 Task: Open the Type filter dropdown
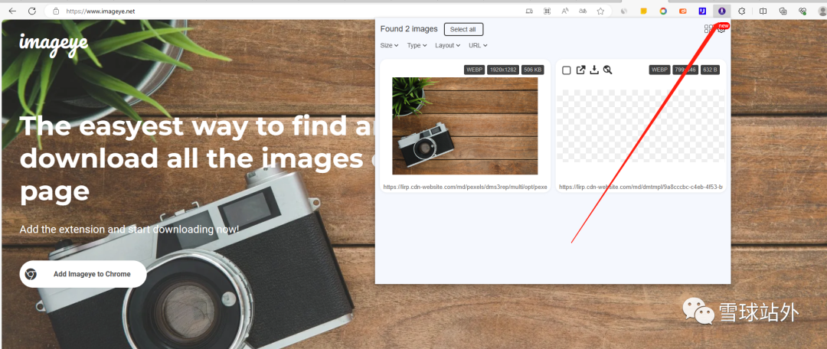pyautogui.click(x=417, y=45)
